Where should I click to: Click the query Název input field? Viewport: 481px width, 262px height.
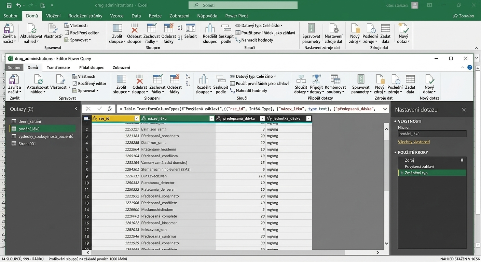[432, 134]
